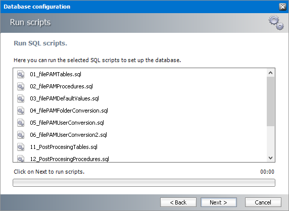Run scripts with the Next > button
This screenshot has width=289, height=211.
(x=219, y=202)
